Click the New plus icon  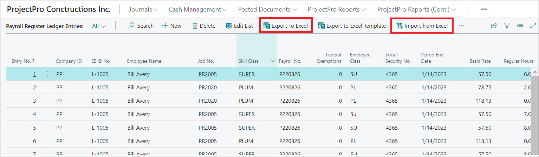click(165, 26)
